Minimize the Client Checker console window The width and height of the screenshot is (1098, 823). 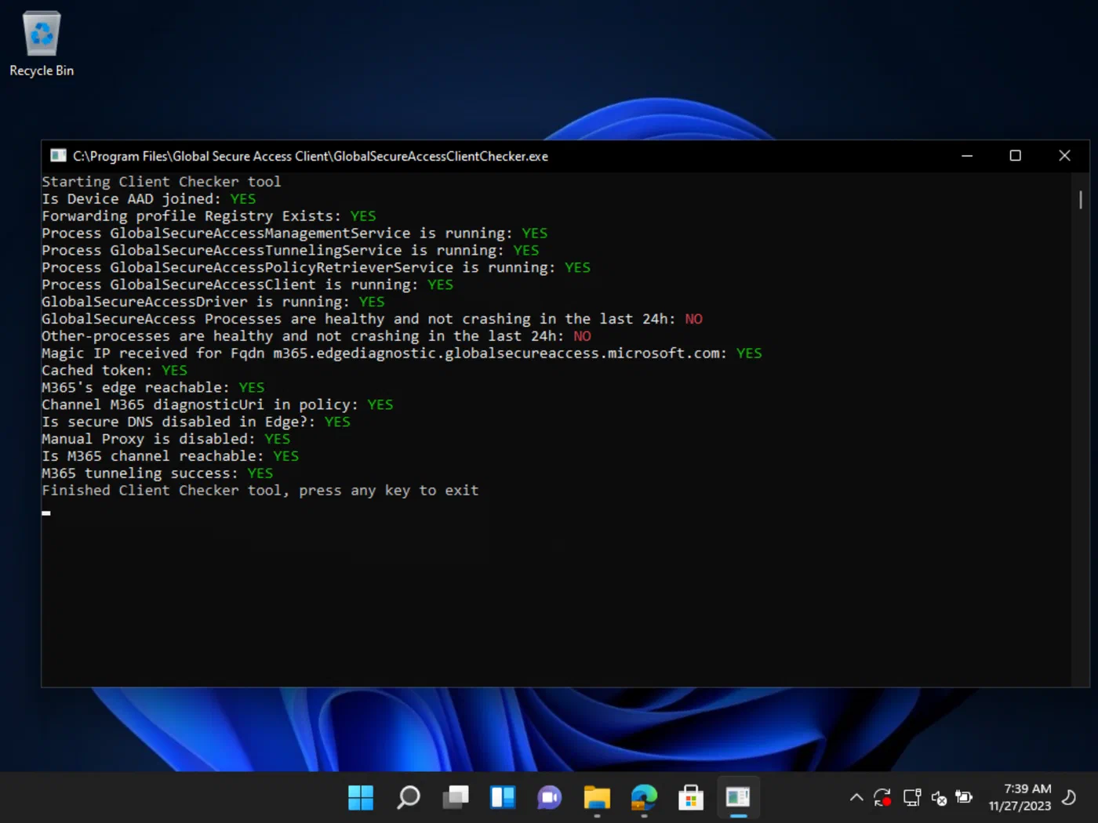[967, 156]
